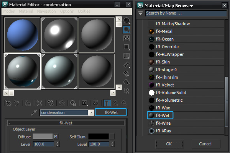
Task: Toggle the Video Color Check icon
Action: click(127, 56)
